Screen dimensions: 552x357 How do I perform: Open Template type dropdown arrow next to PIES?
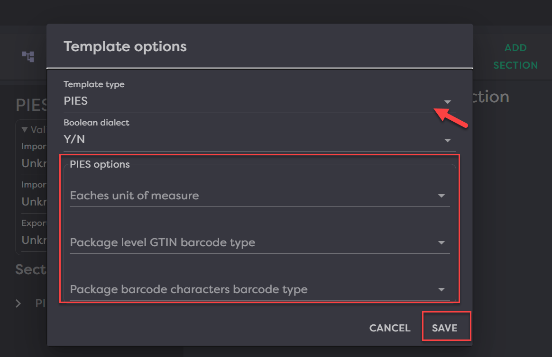pyautogui.click(x=447, y=102)
